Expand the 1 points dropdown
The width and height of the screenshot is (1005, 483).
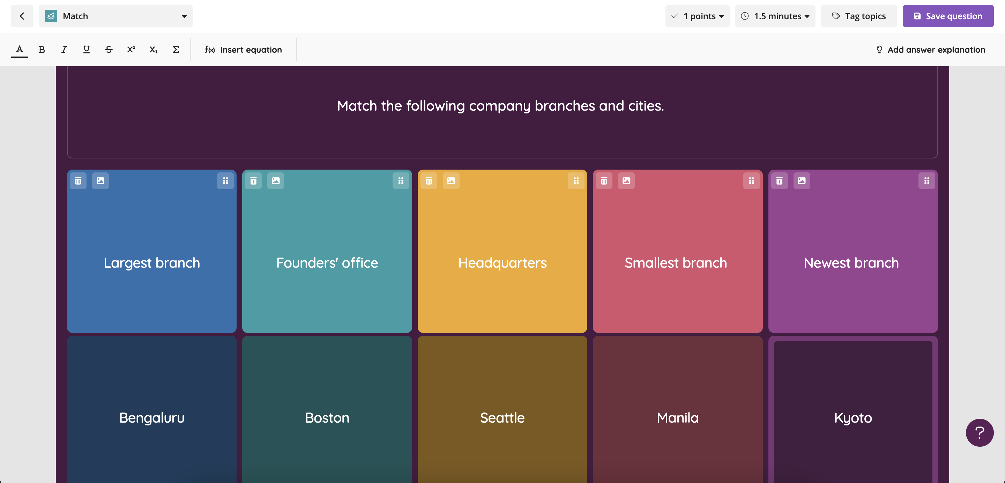(697, 16)
